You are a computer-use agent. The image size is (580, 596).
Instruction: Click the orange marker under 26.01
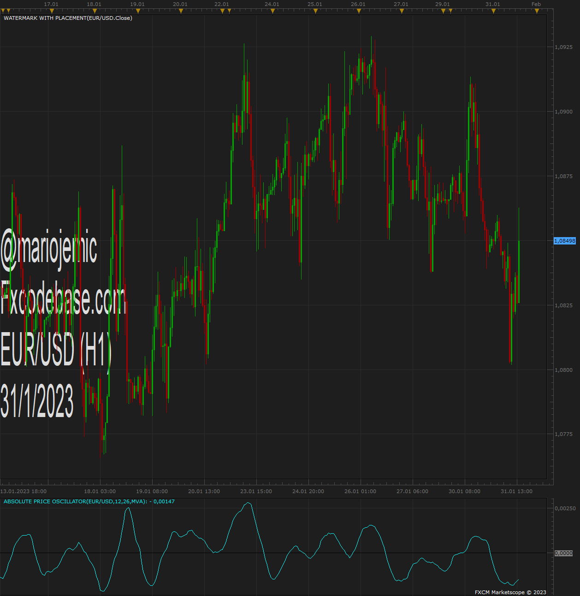tap(358, 11)
